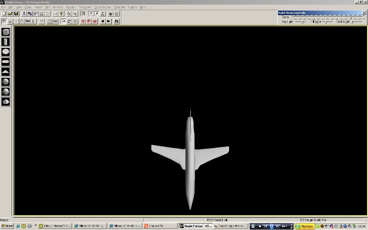Add a capsule tube primitive from left palette
The width and height of the screenshot is (368, 230).
(6, 62)
